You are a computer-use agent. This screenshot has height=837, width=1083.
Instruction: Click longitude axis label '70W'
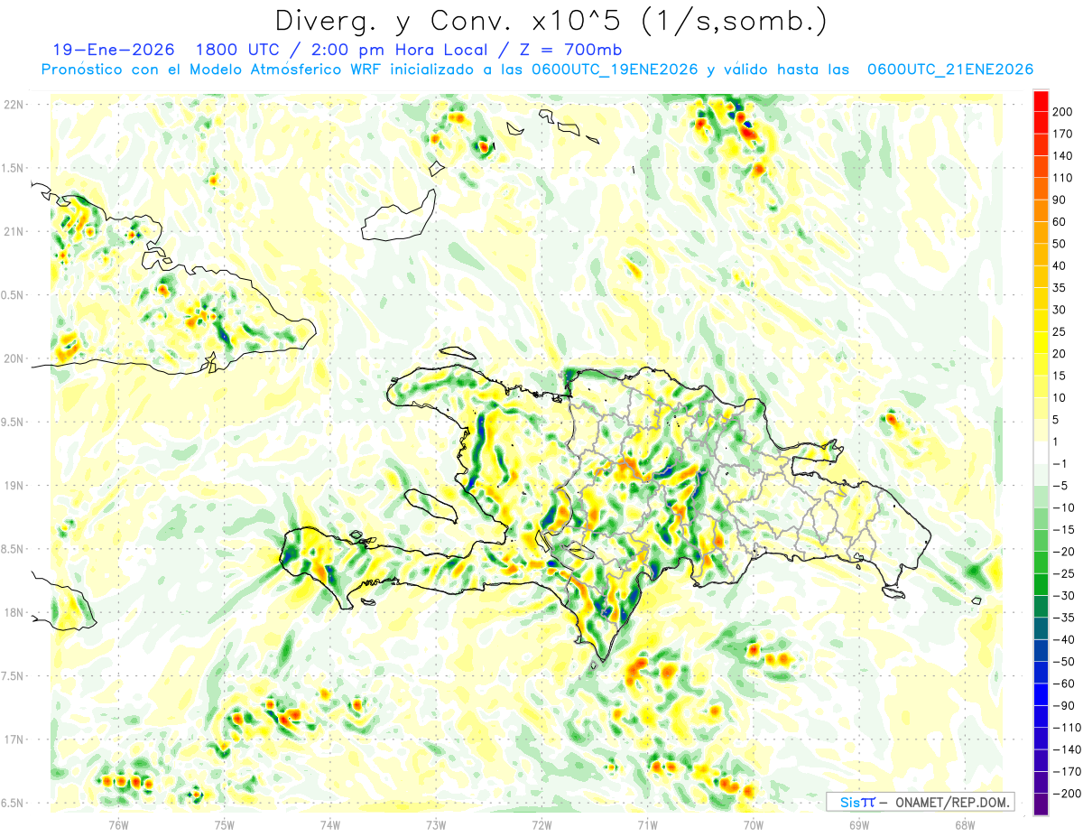(x=754, y=823)
